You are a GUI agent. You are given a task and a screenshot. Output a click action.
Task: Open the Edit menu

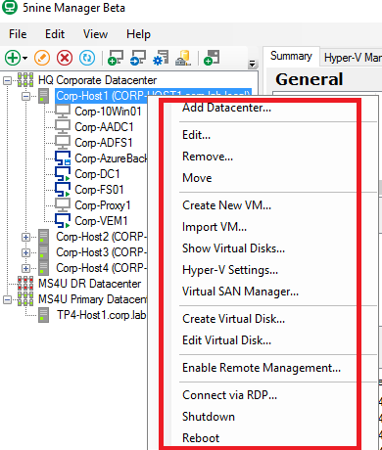55,34
